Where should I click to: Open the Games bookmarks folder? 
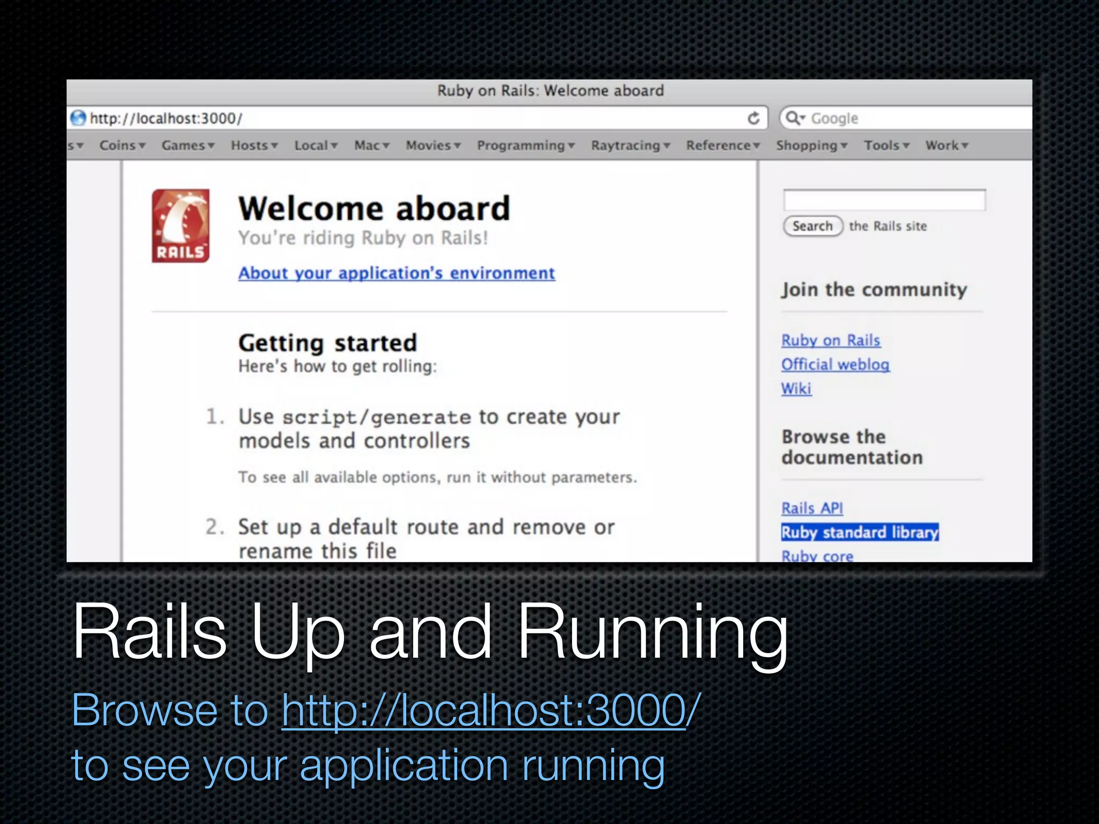click(188, 145)
